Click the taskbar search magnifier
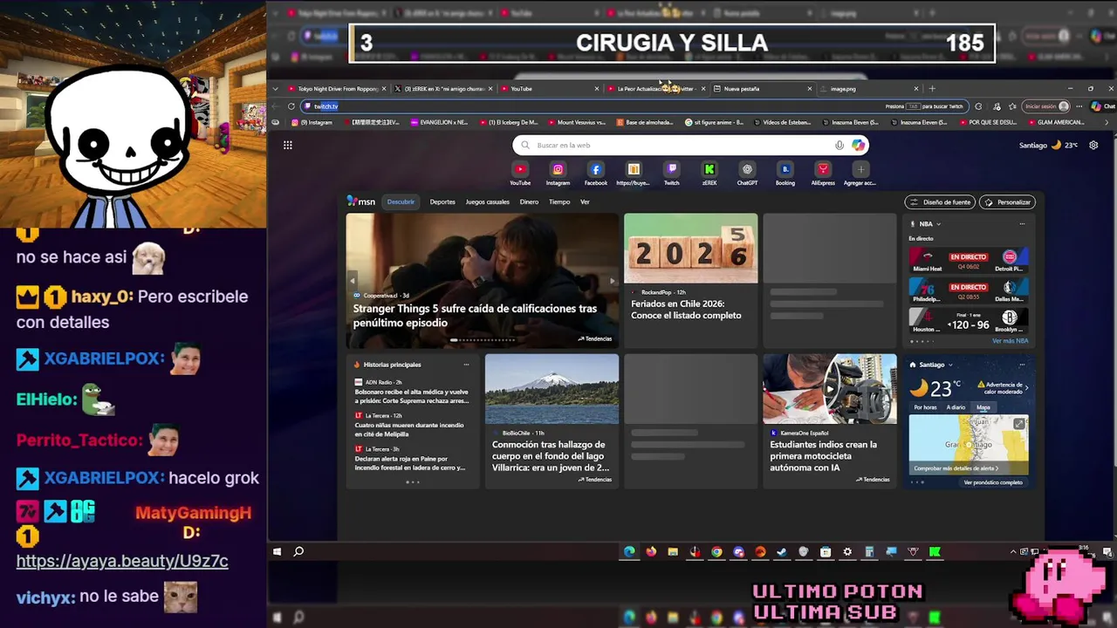The height and width of the screenshot is (628, 1117). click(298, 551)
